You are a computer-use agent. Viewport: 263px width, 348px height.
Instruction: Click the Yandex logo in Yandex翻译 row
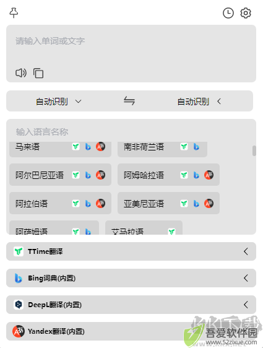coord(18,331)
